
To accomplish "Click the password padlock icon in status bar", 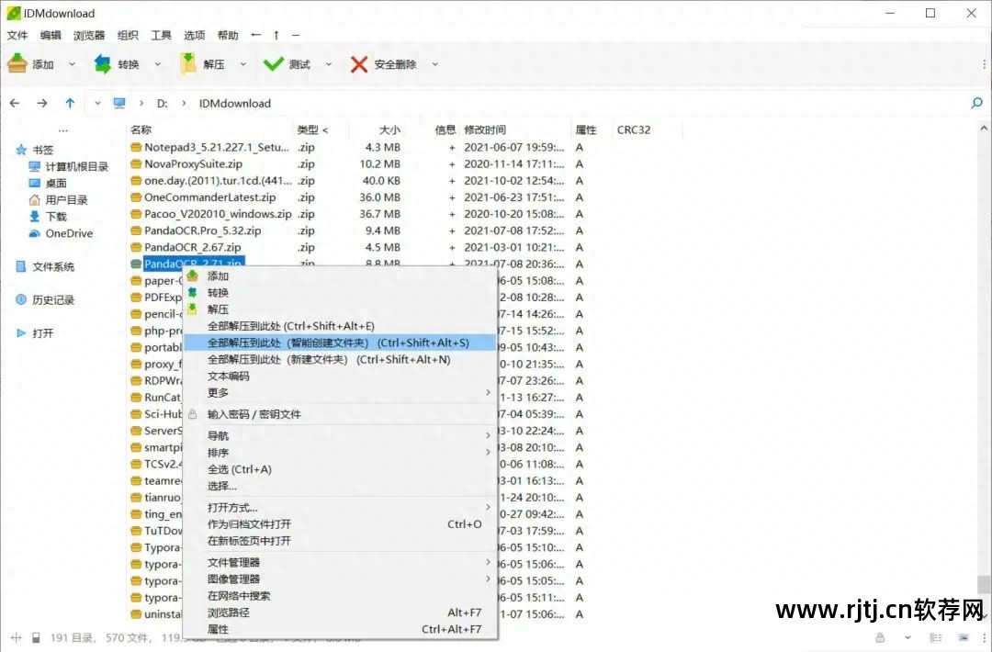I will [880, 637].
